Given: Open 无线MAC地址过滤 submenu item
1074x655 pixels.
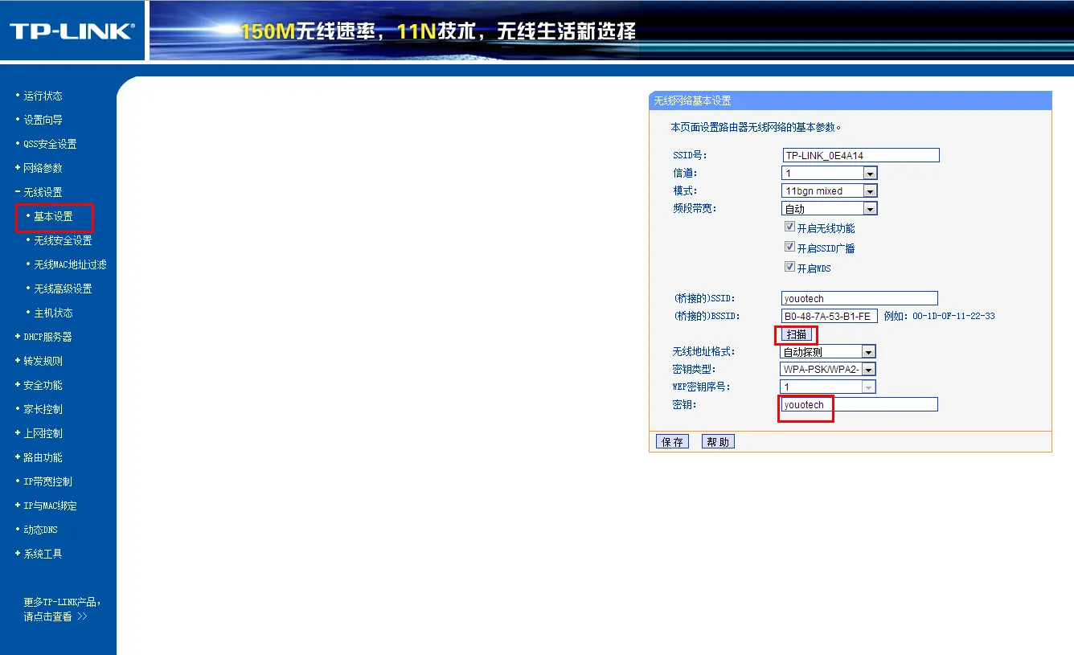Looking at the screenshot, I should [x=70, y=264].
